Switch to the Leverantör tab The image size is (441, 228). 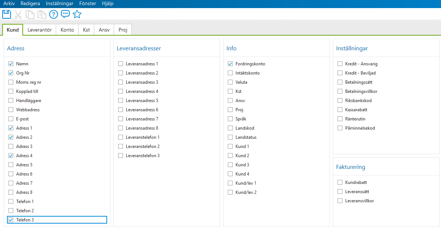point(39,30)
